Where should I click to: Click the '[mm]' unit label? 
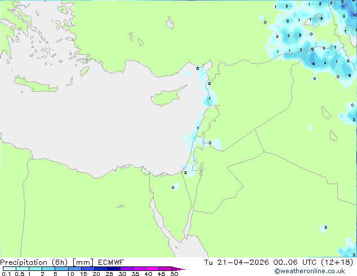[83, 262]
